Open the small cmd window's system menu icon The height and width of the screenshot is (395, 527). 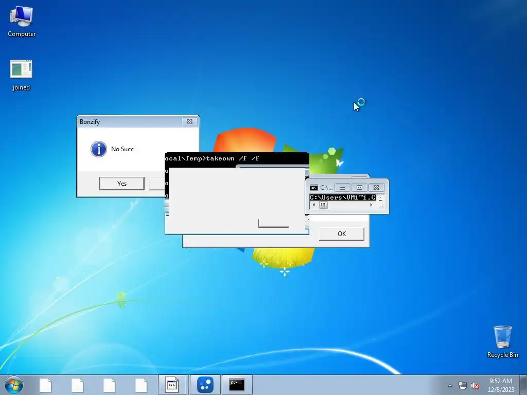pos(313,187)
